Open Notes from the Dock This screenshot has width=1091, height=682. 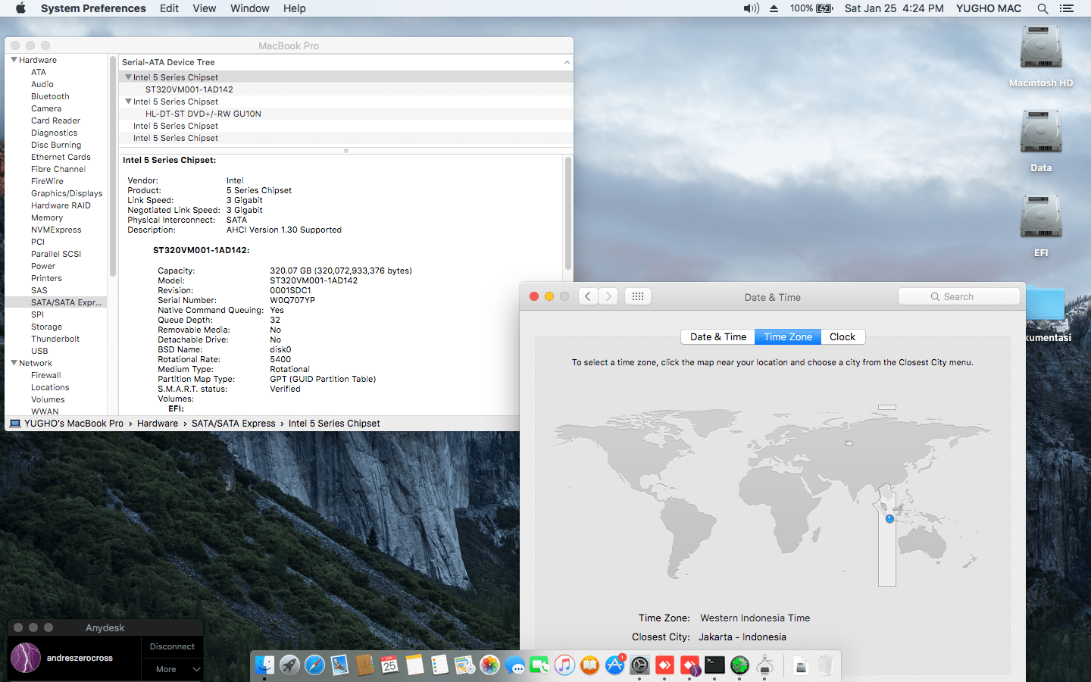414,665
